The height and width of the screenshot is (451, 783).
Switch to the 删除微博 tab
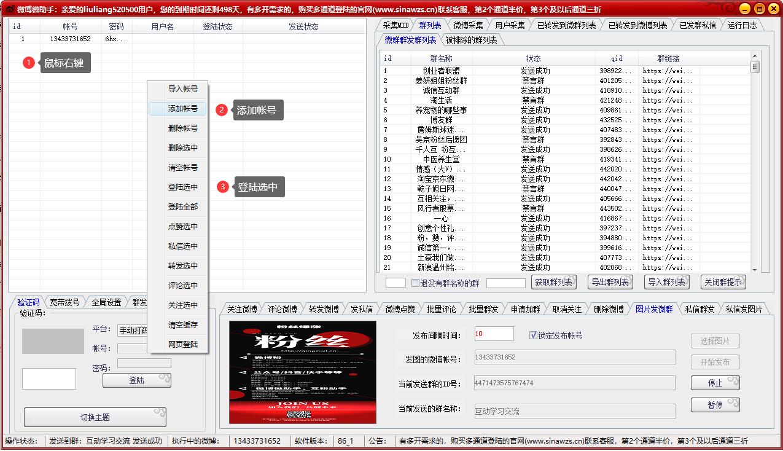609,309
